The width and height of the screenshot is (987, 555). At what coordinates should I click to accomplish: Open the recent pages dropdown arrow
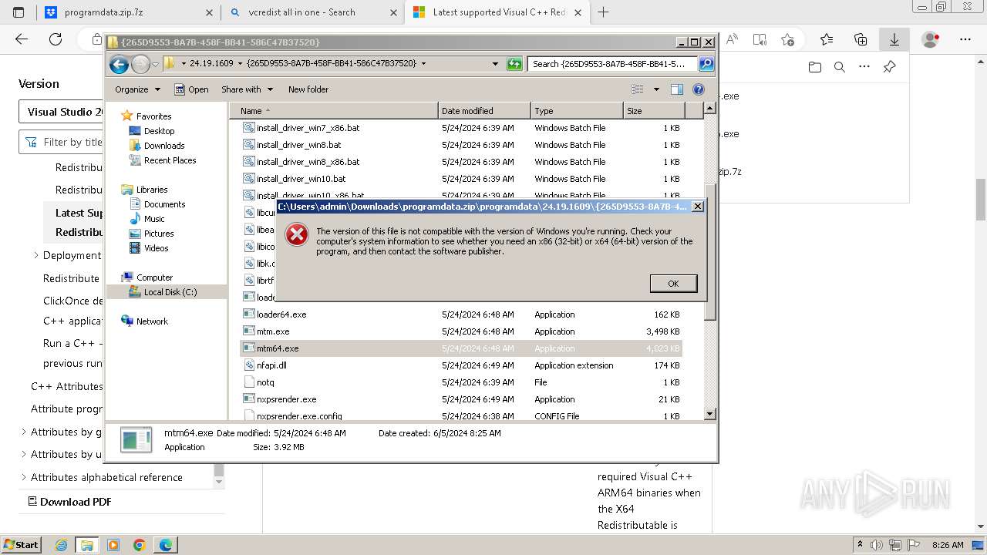tap(155, 64)
